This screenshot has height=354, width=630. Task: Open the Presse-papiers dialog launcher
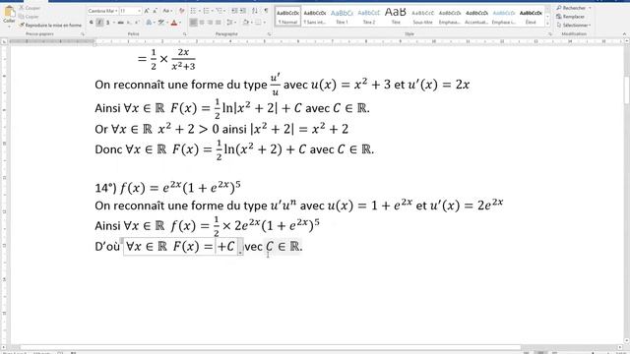[x=83, y=34]
